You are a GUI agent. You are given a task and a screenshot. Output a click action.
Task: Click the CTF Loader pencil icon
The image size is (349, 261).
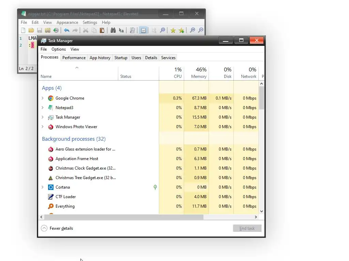pyautogui.click(x=51, y=197)
